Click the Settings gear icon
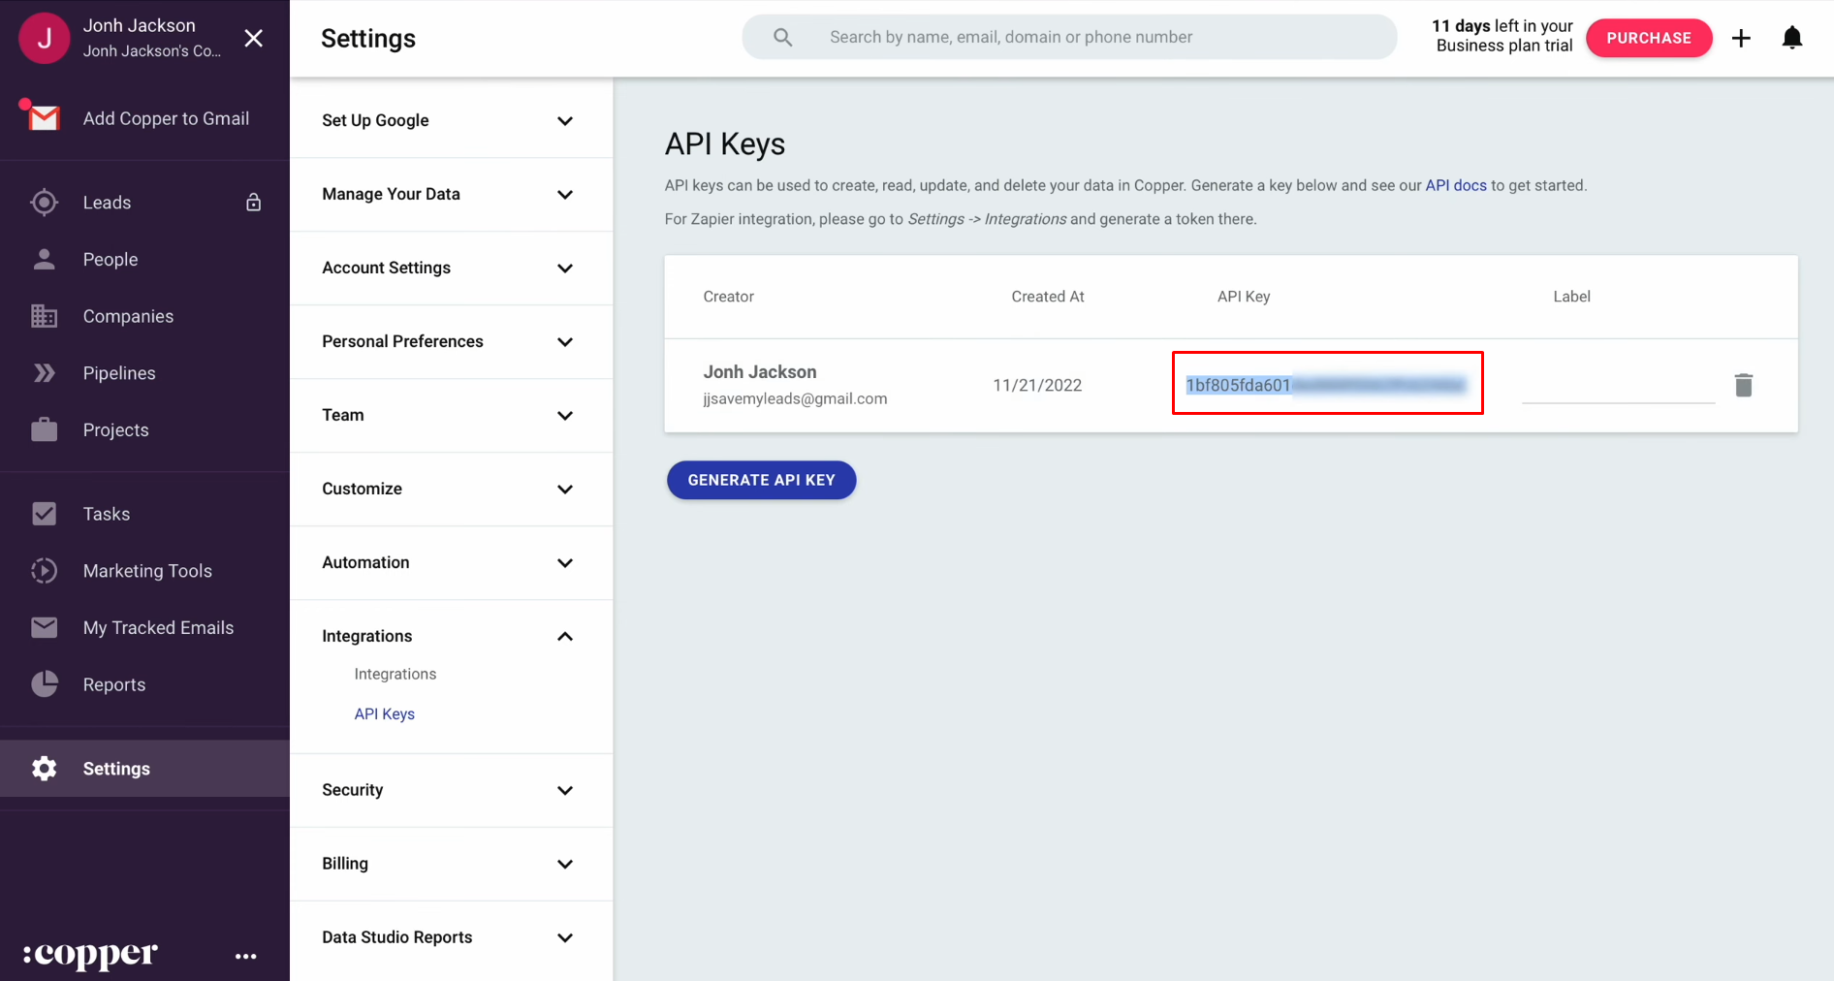The width and height of the screenshot is (1834, 981). click(44, 769)
